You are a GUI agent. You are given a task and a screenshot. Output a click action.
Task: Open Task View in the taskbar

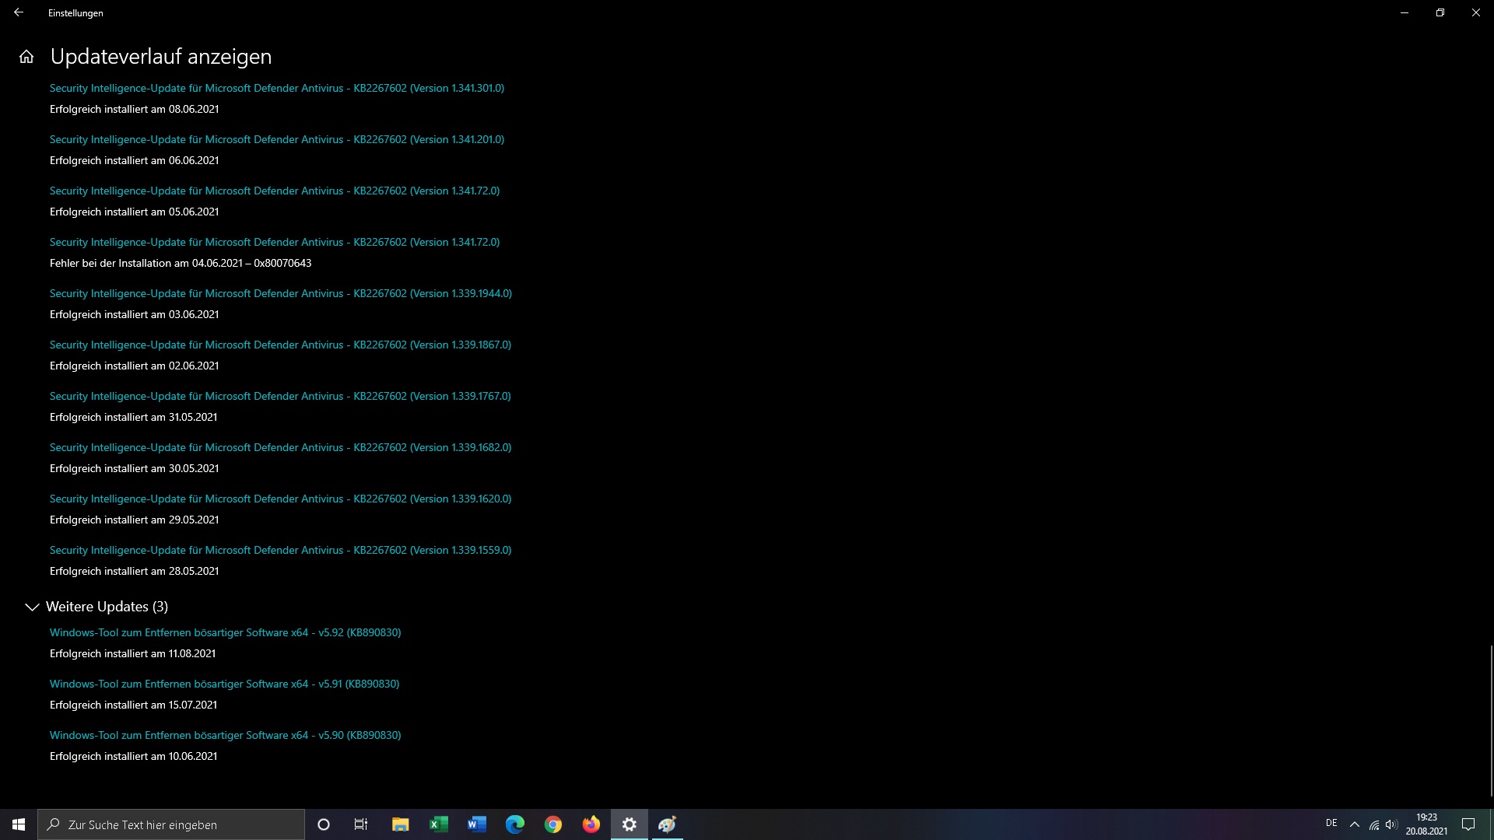click(361, 824)
